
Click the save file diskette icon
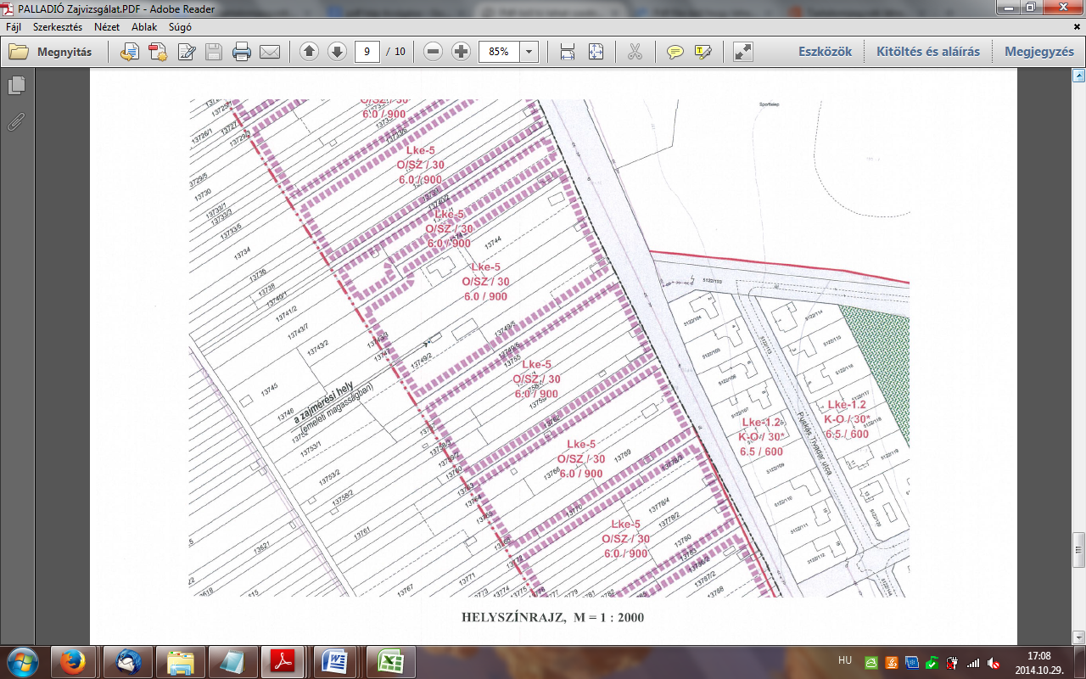tap(214, 52)
